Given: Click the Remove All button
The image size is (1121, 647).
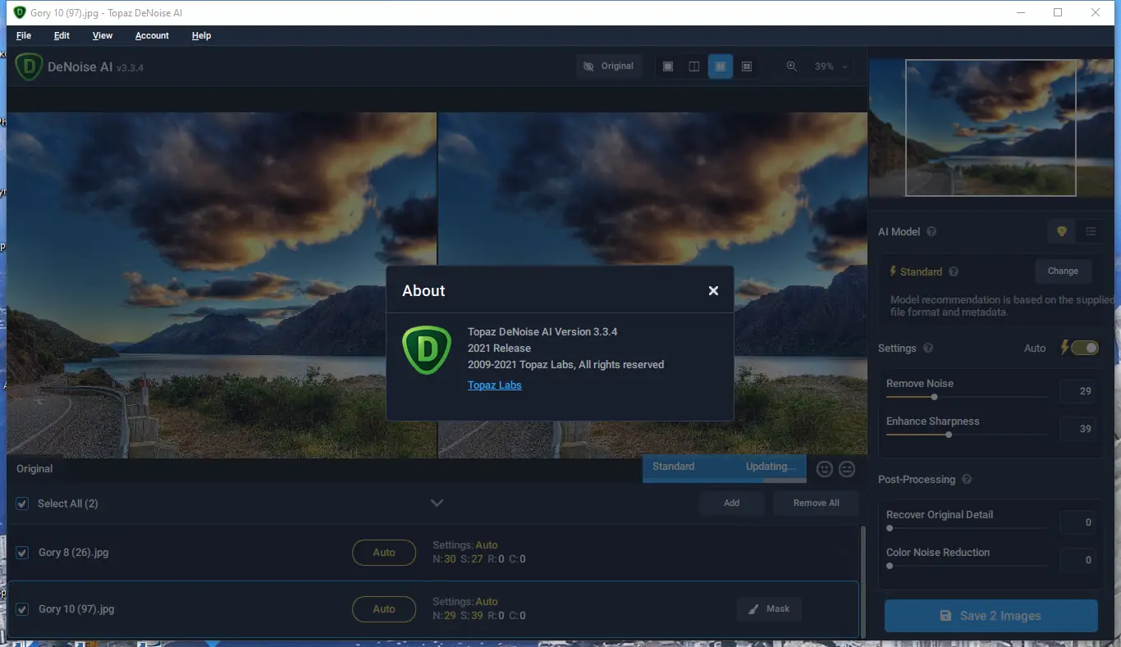Looking at the screenshot, I should 816,503.
